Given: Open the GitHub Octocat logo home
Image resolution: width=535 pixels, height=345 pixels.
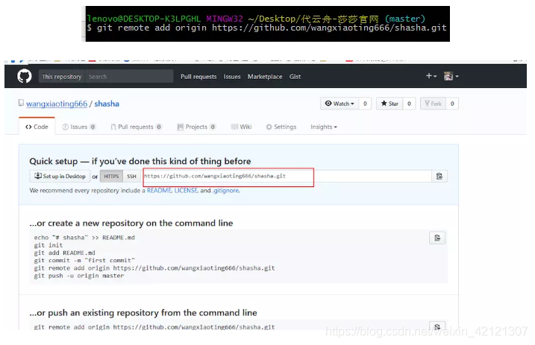Looking at the screenshot, I should 24,76.
